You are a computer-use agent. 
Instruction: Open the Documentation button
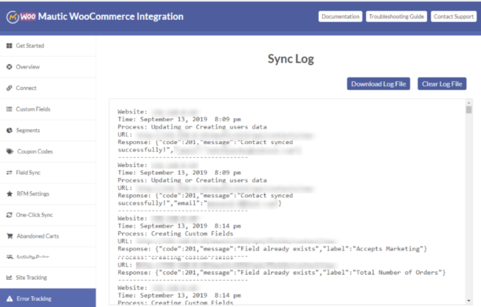click(x=340, y=17)
